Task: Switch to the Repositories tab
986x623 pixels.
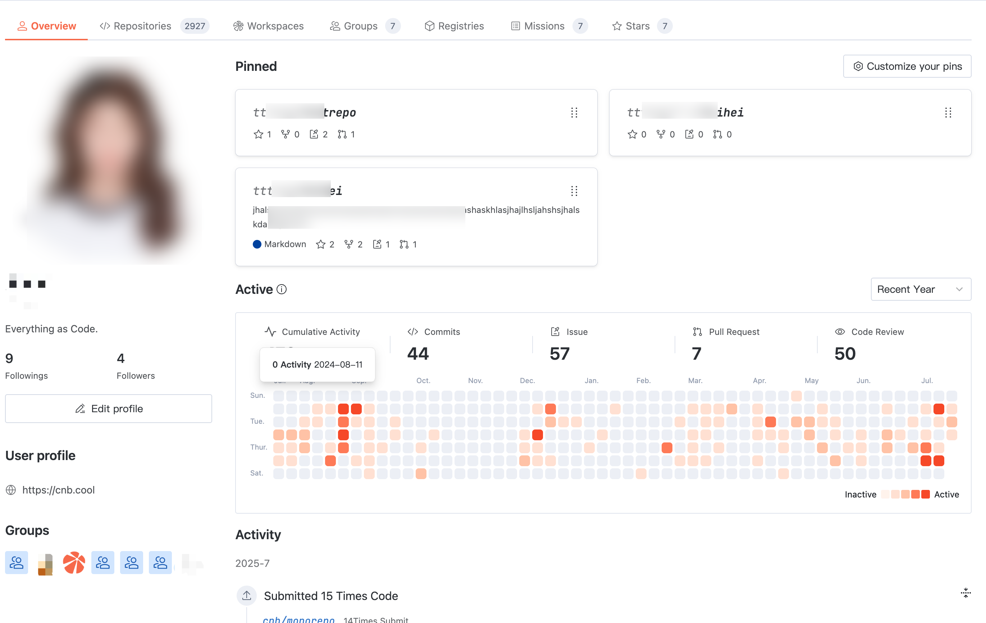Action: (142, 26)
